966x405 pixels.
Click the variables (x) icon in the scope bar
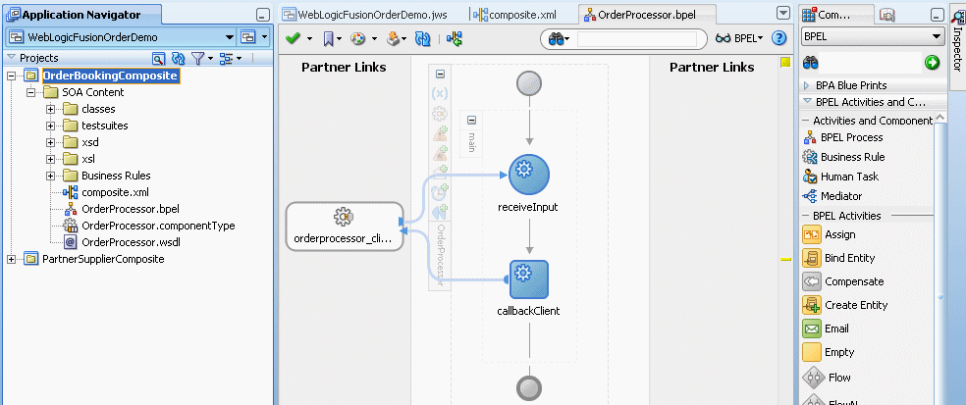click(x=440, y=93)
